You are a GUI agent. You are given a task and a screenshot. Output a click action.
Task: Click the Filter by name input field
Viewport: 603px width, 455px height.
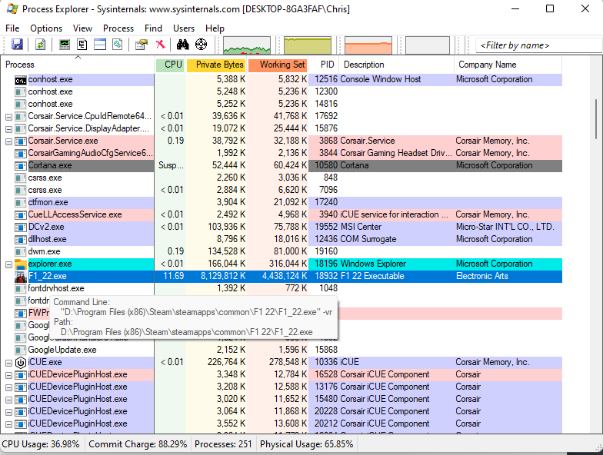point(538,45)
